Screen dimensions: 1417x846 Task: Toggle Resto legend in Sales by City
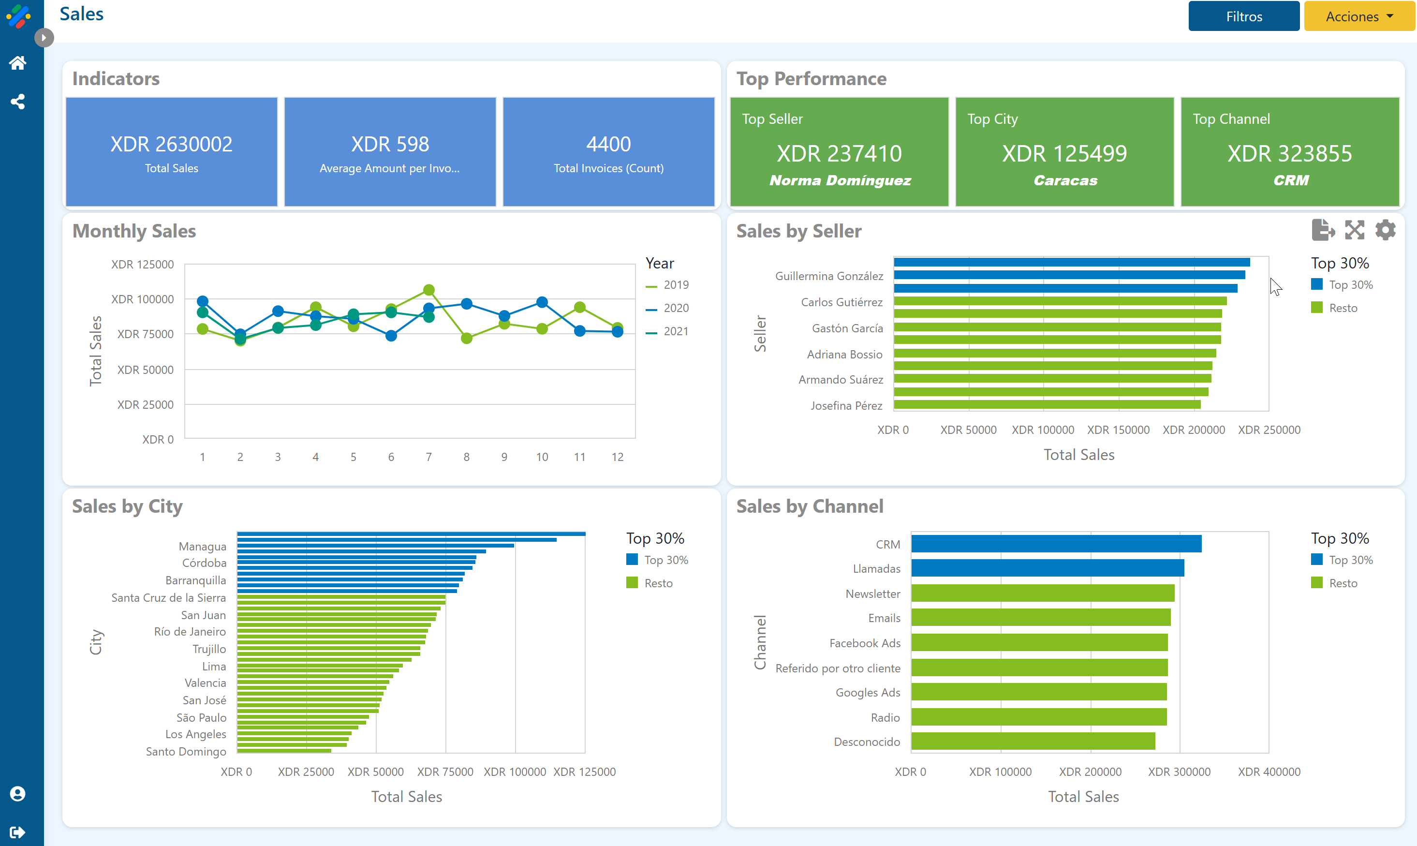(658, 583)
